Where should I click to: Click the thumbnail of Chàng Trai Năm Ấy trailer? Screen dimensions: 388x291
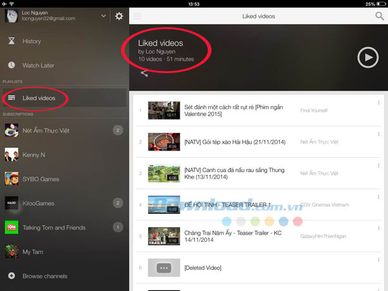(164, 236)
